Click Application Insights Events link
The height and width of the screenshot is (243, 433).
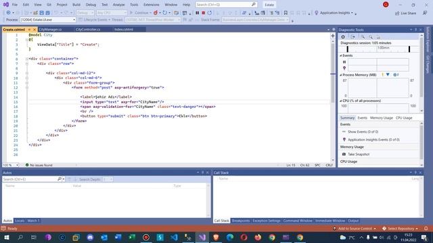click(373, 140)
